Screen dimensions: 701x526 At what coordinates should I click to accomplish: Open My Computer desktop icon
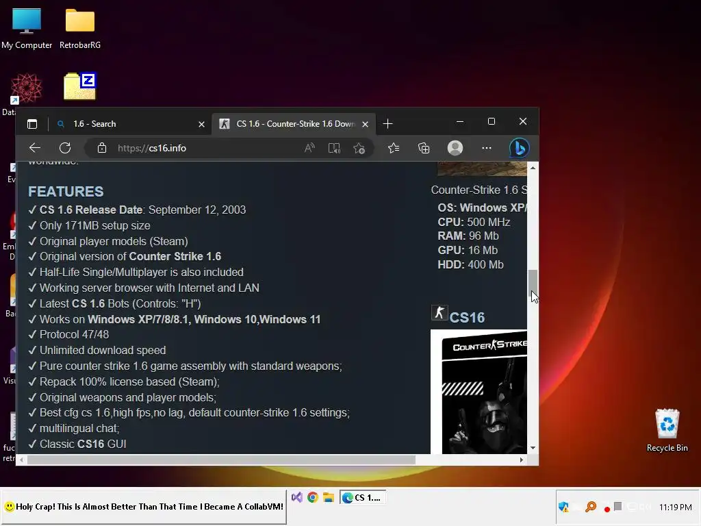pyautogui.click(x=27, y=29)
